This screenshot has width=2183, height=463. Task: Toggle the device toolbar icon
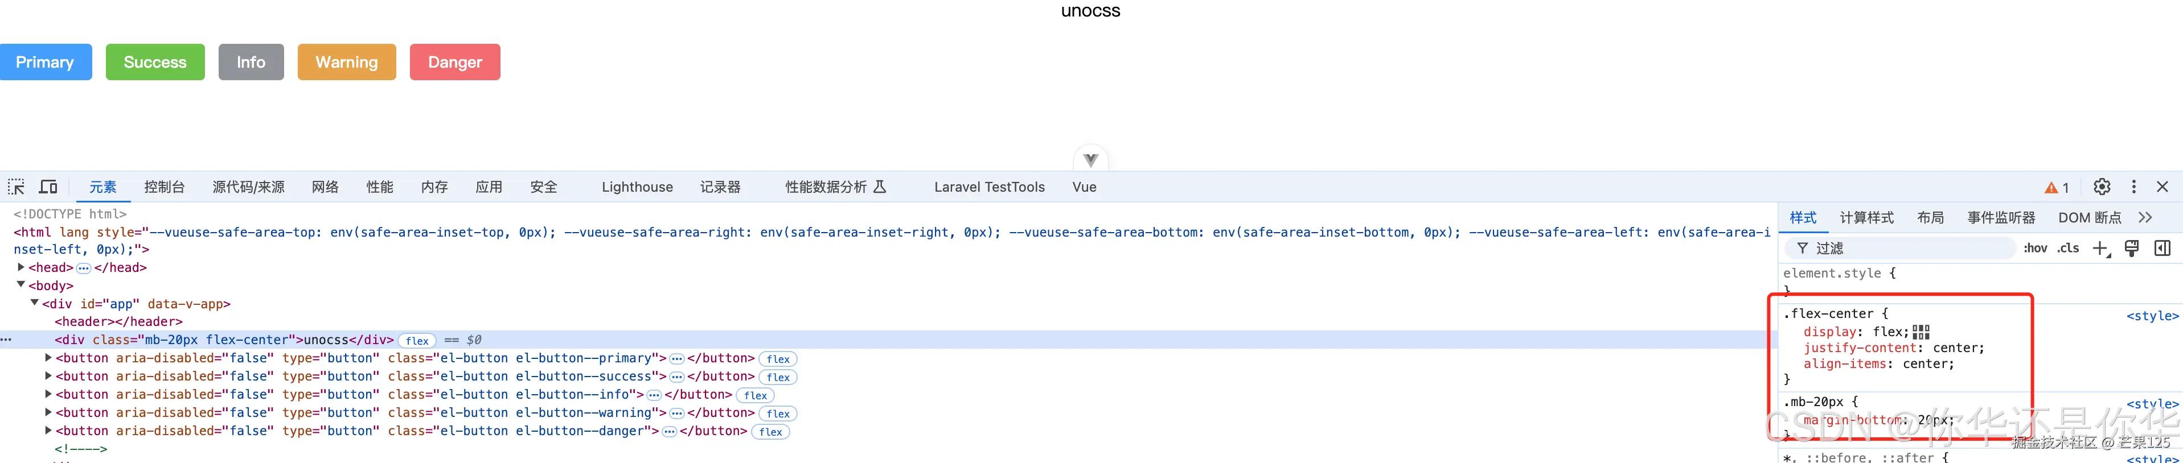pyautogui.click(x=48, y=186)
